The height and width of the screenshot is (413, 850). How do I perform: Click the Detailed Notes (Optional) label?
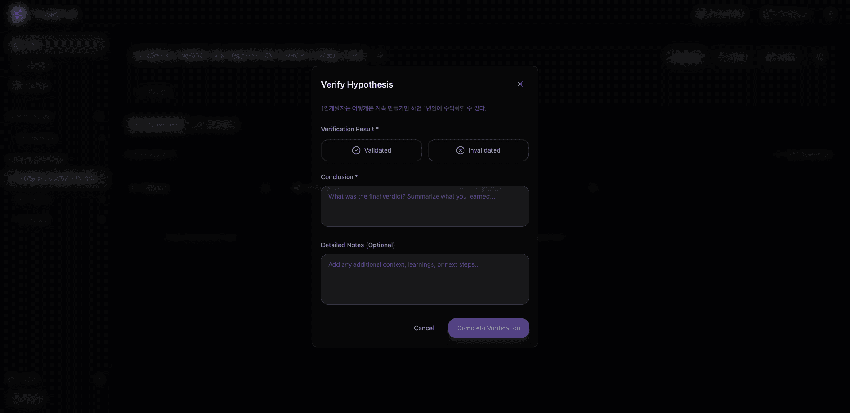[358, 245]
